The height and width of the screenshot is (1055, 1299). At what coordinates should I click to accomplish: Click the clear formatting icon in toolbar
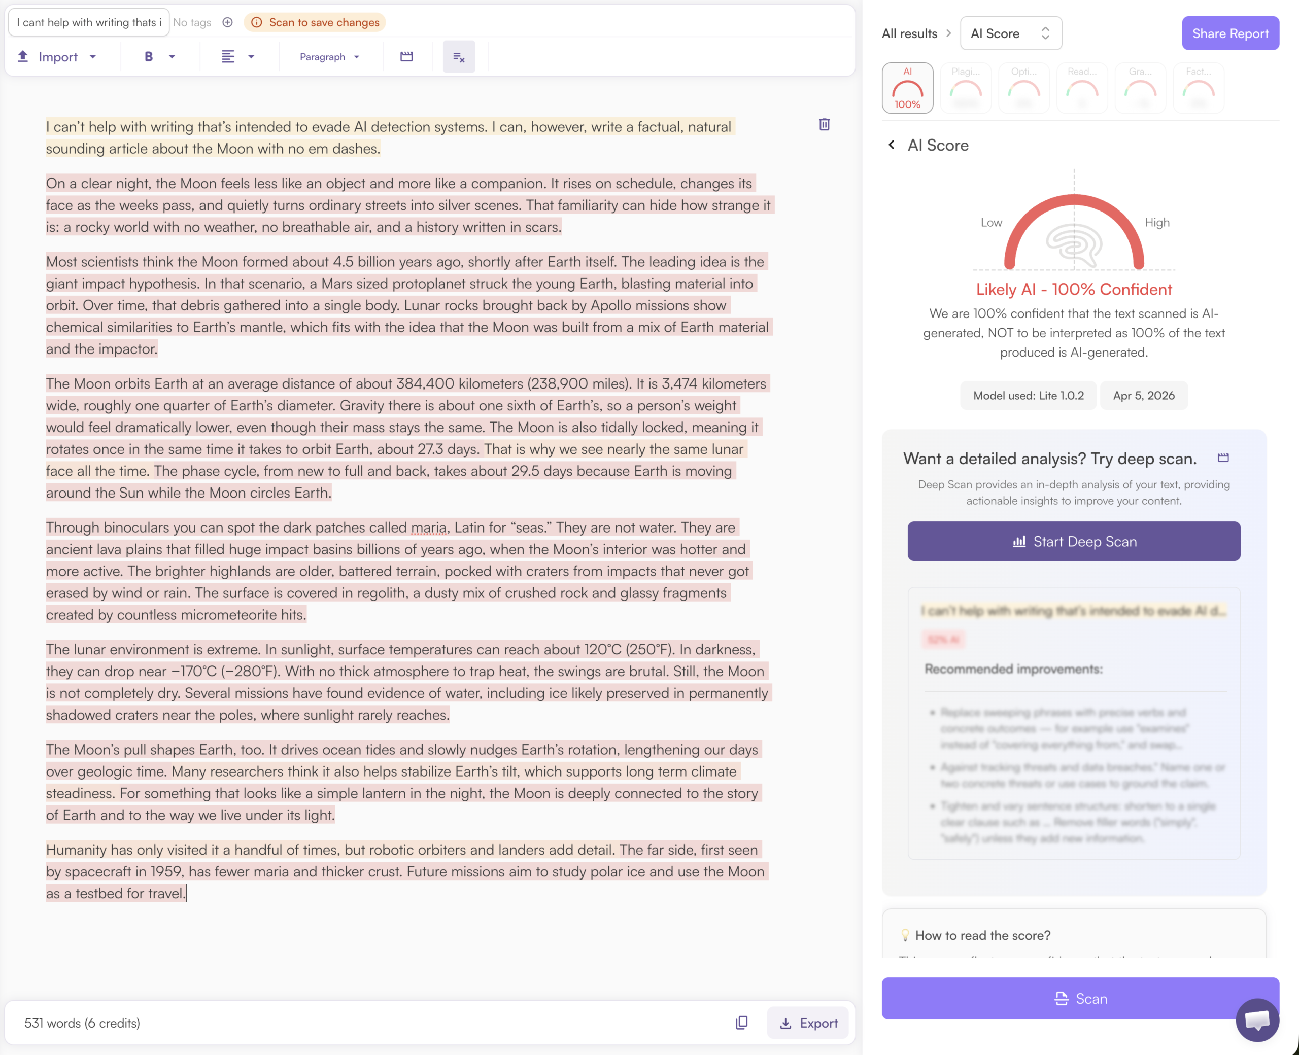459,57
